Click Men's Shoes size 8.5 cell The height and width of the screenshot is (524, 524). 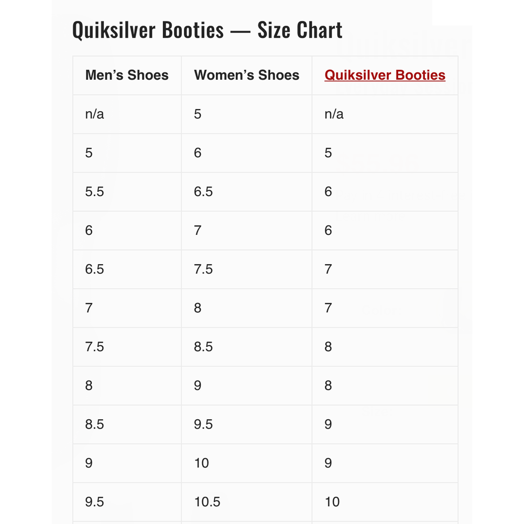tap(95, 424)
